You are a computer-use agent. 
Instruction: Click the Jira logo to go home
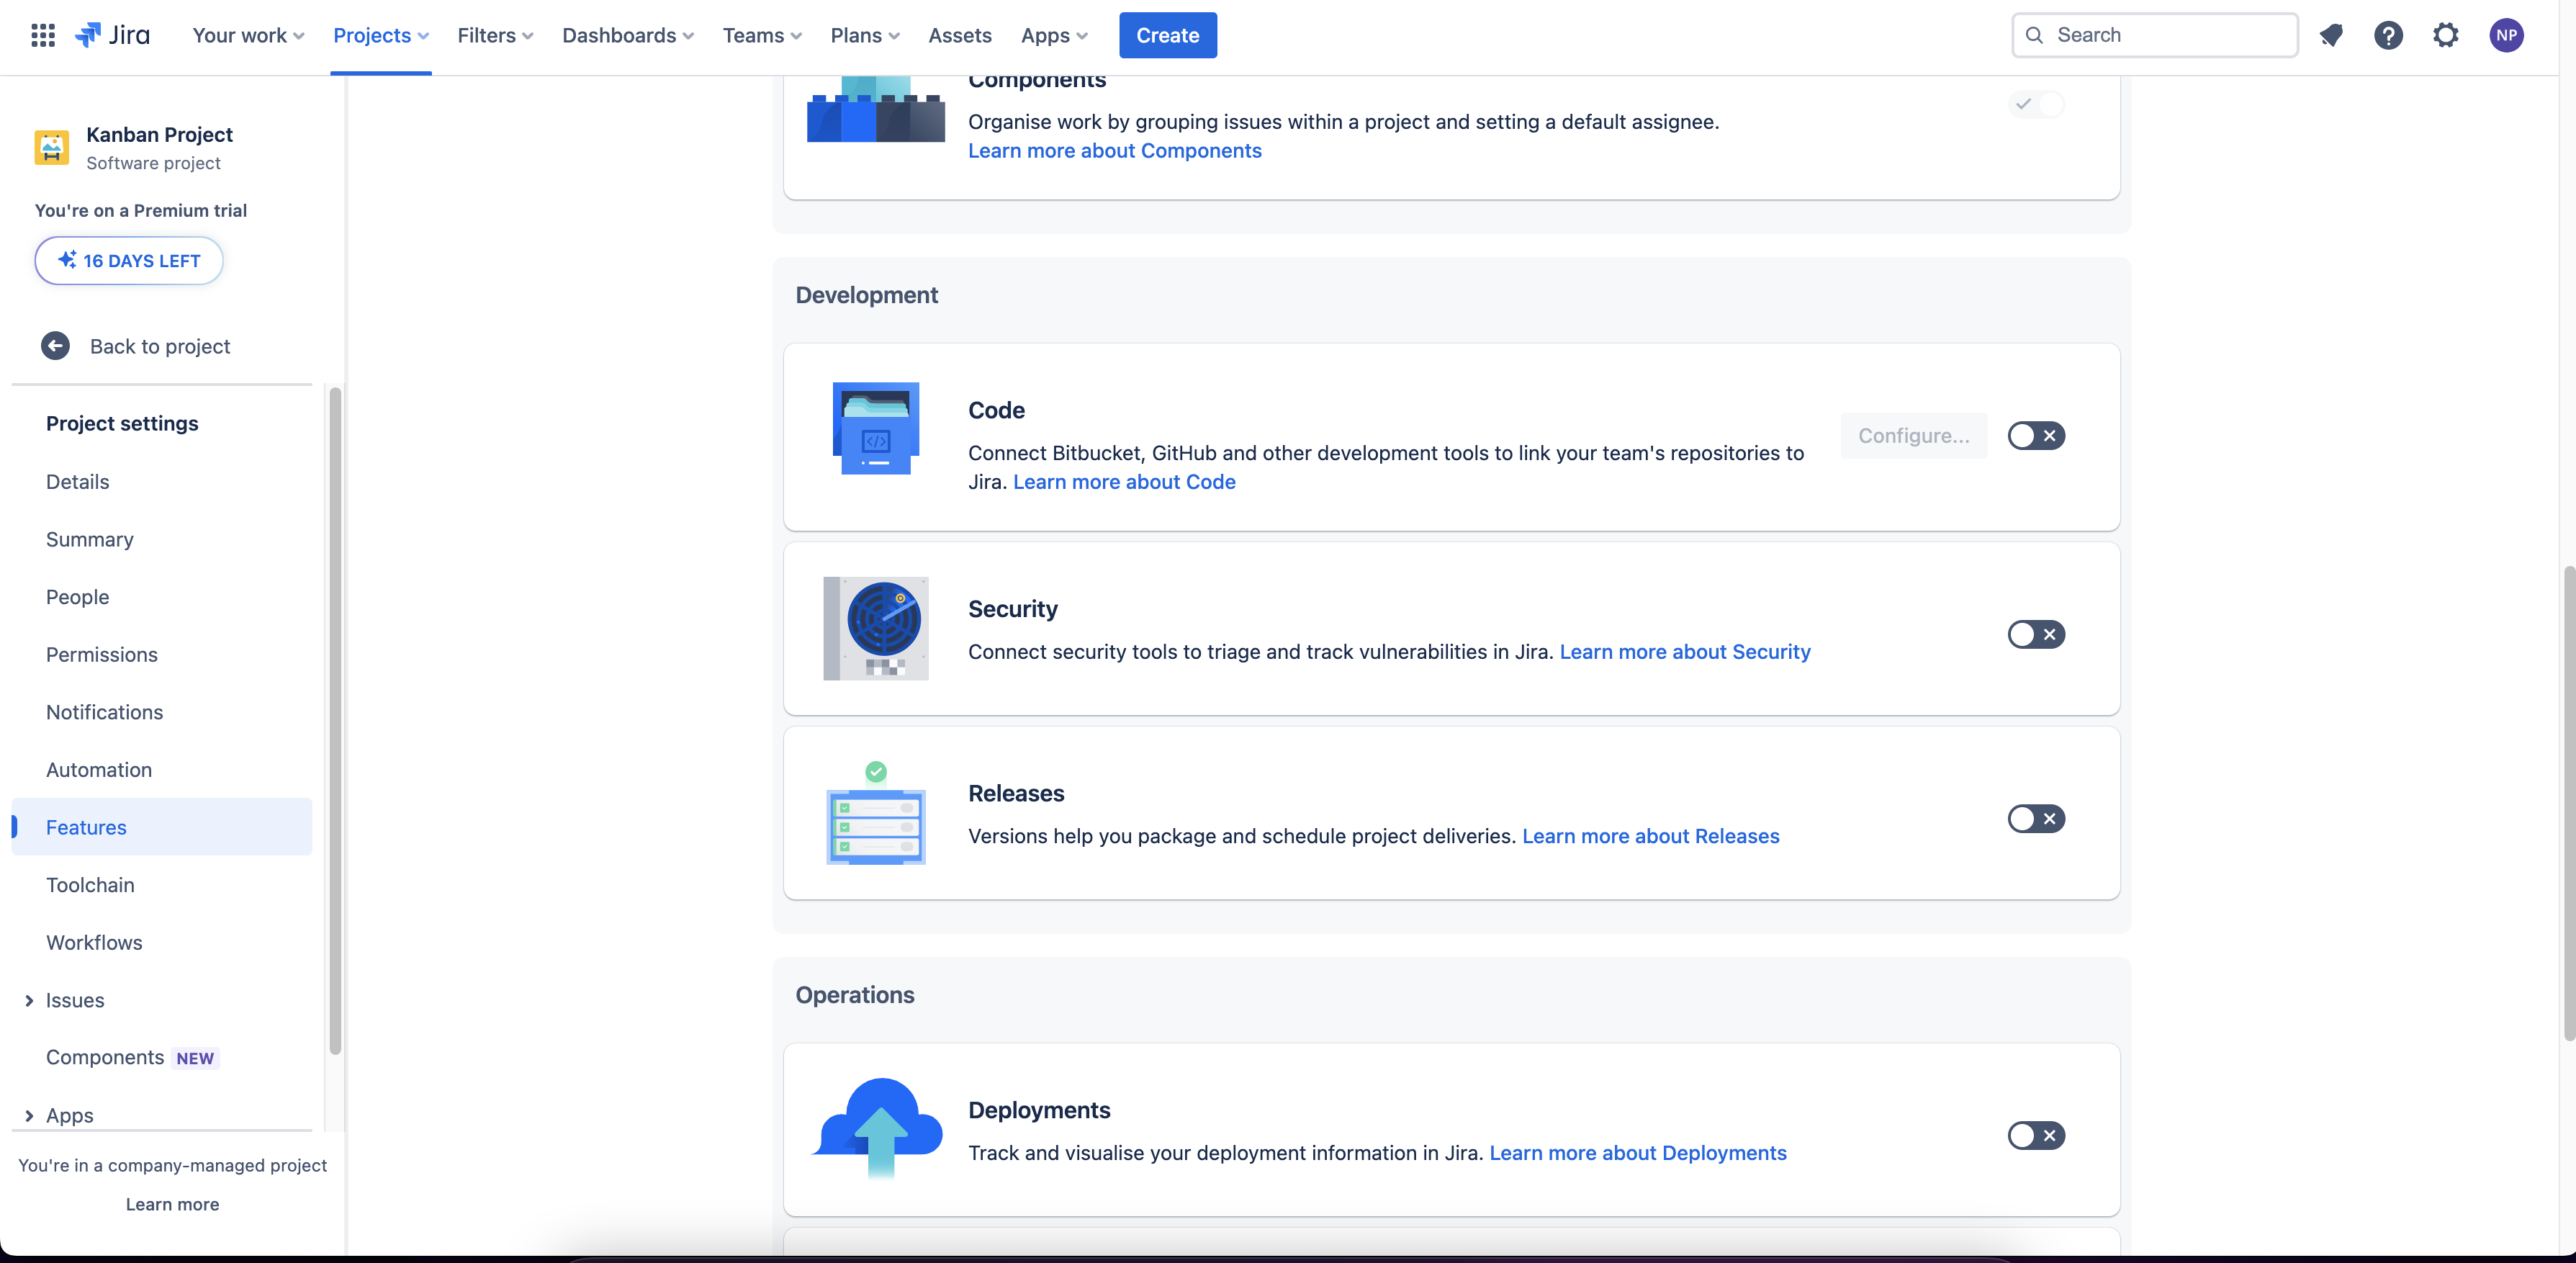pyautogui.click(x=113, y=35)
